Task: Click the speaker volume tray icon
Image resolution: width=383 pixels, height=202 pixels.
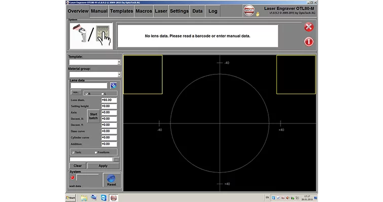Action: pyautogui.click(x=288, y=198)
